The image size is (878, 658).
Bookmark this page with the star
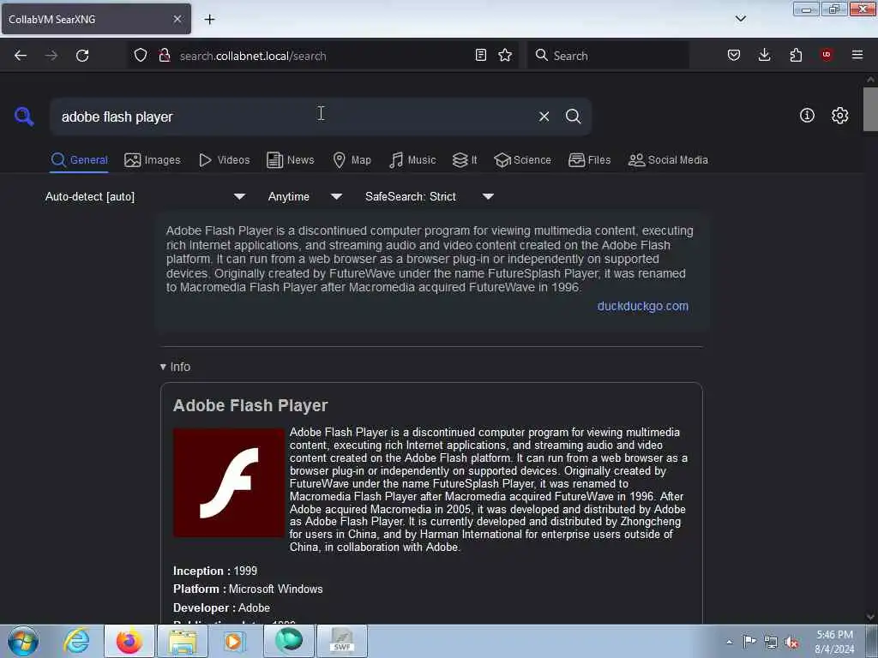[x=505, y=55]
